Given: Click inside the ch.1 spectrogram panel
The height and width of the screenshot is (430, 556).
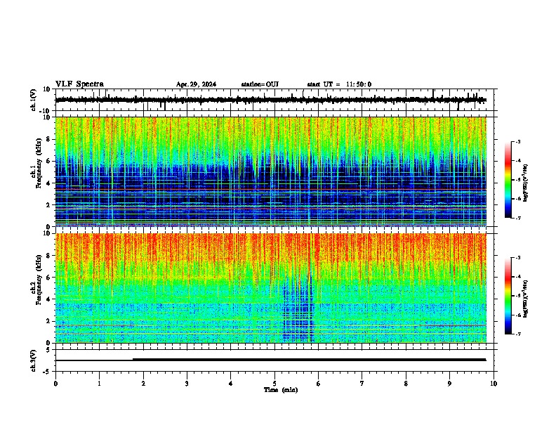Looking at the screenshot, I should coord(270,171).
